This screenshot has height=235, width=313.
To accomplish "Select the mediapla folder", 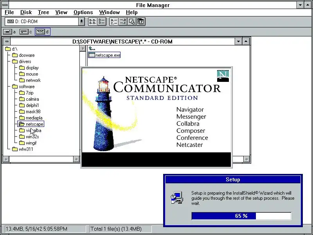I will 31,118.
